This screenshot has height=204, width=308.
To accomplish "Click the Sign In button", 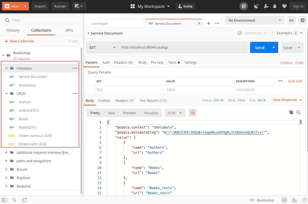I will (298, 6).
